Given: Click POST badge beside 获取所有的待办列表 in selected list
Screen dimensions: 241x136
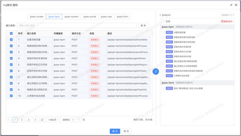Looking at the screenshot, I should pos(169,56).
